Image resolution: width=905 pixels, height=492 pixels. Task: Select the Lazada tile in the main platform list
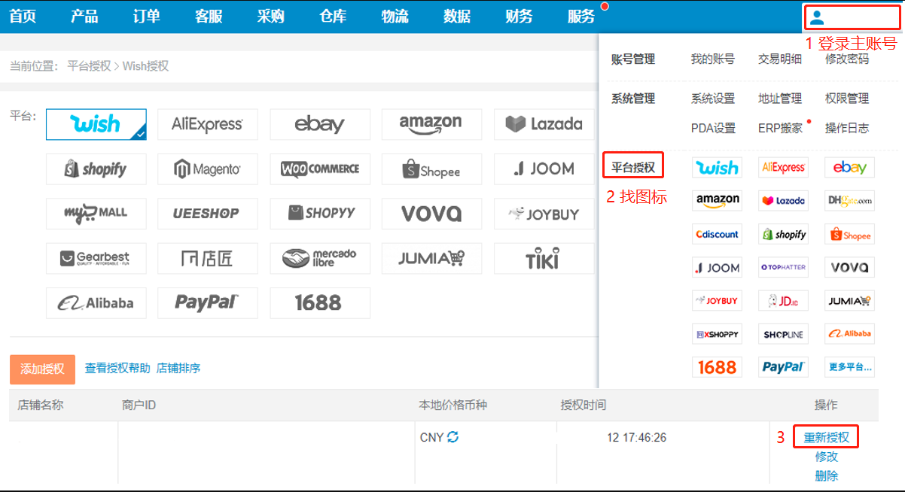544,124
